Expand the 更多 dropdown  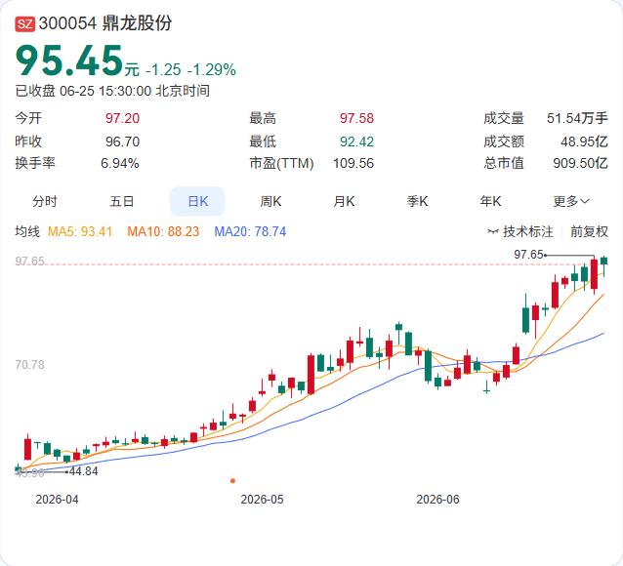(570, 201)
